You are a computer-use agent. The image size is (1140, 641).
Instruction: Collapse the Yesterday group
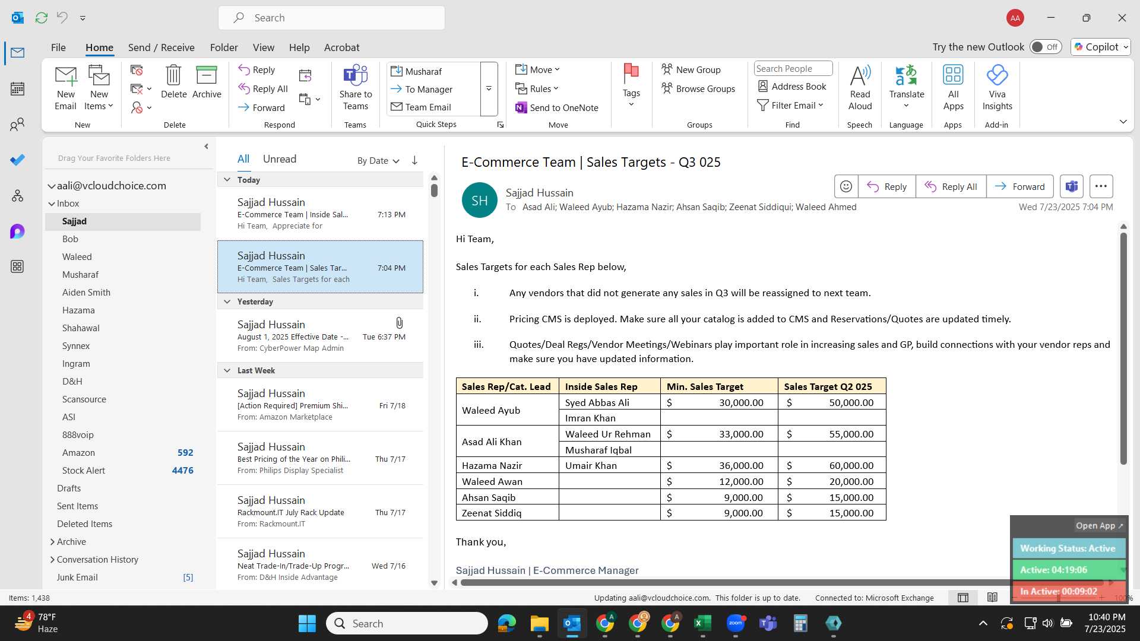coord(227,302)
